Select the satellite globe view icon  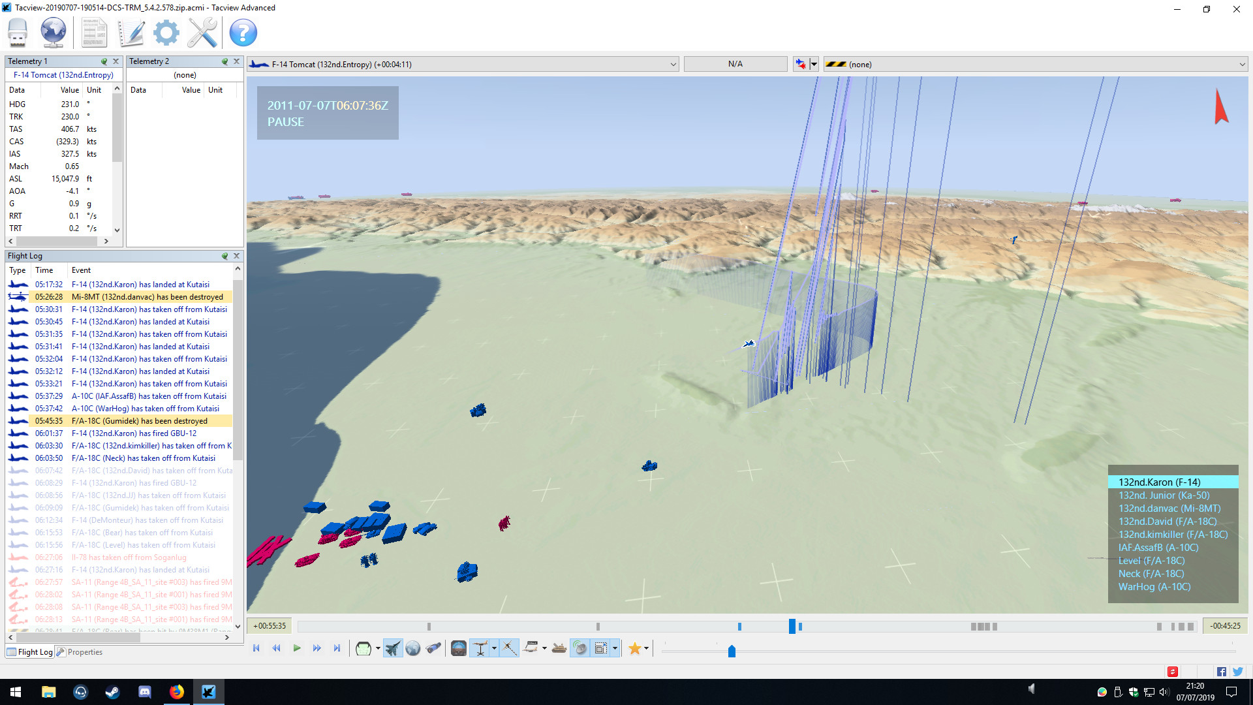[x=412, y=648]
